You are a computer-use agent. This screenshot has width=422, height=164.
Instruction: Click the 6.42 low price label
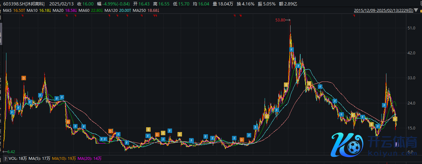pyautogui.click(x=11, y=152)
